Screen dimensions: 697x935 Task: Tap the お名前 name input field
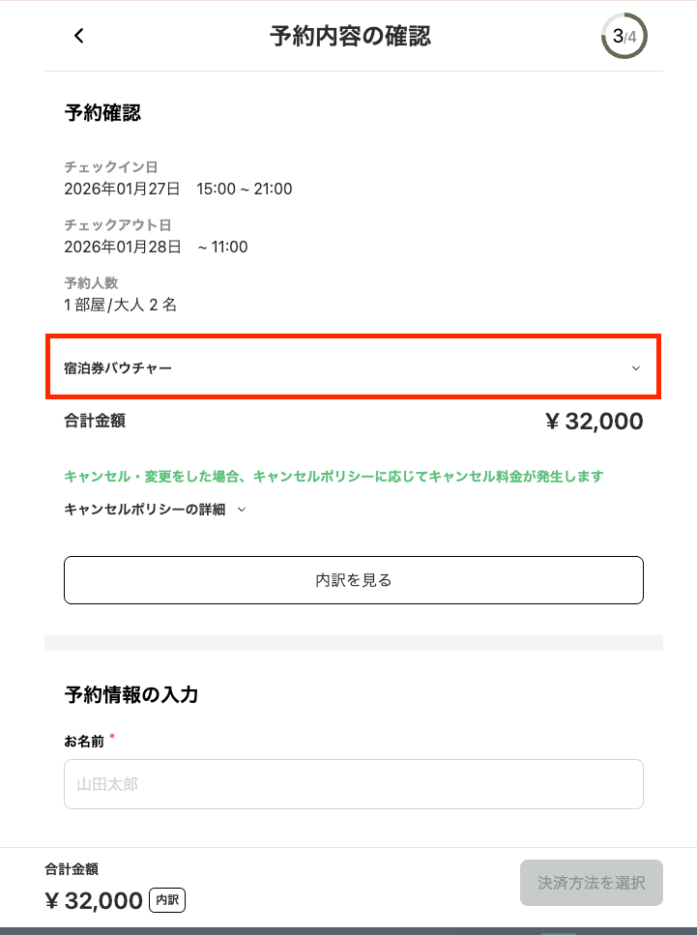[x=353, y=784]
